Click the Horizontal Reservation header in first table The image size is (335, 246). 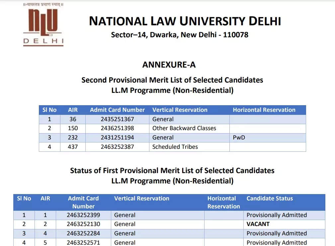tap(264, 110)
